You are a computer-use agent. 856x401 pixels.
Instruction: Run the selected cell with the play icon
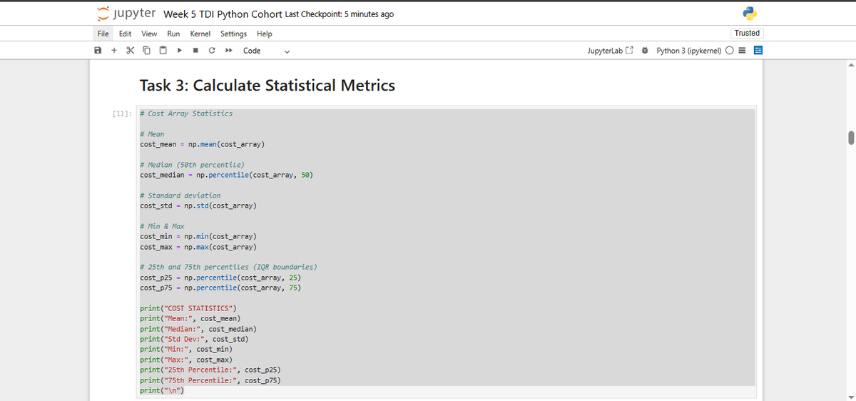[179, 51]
